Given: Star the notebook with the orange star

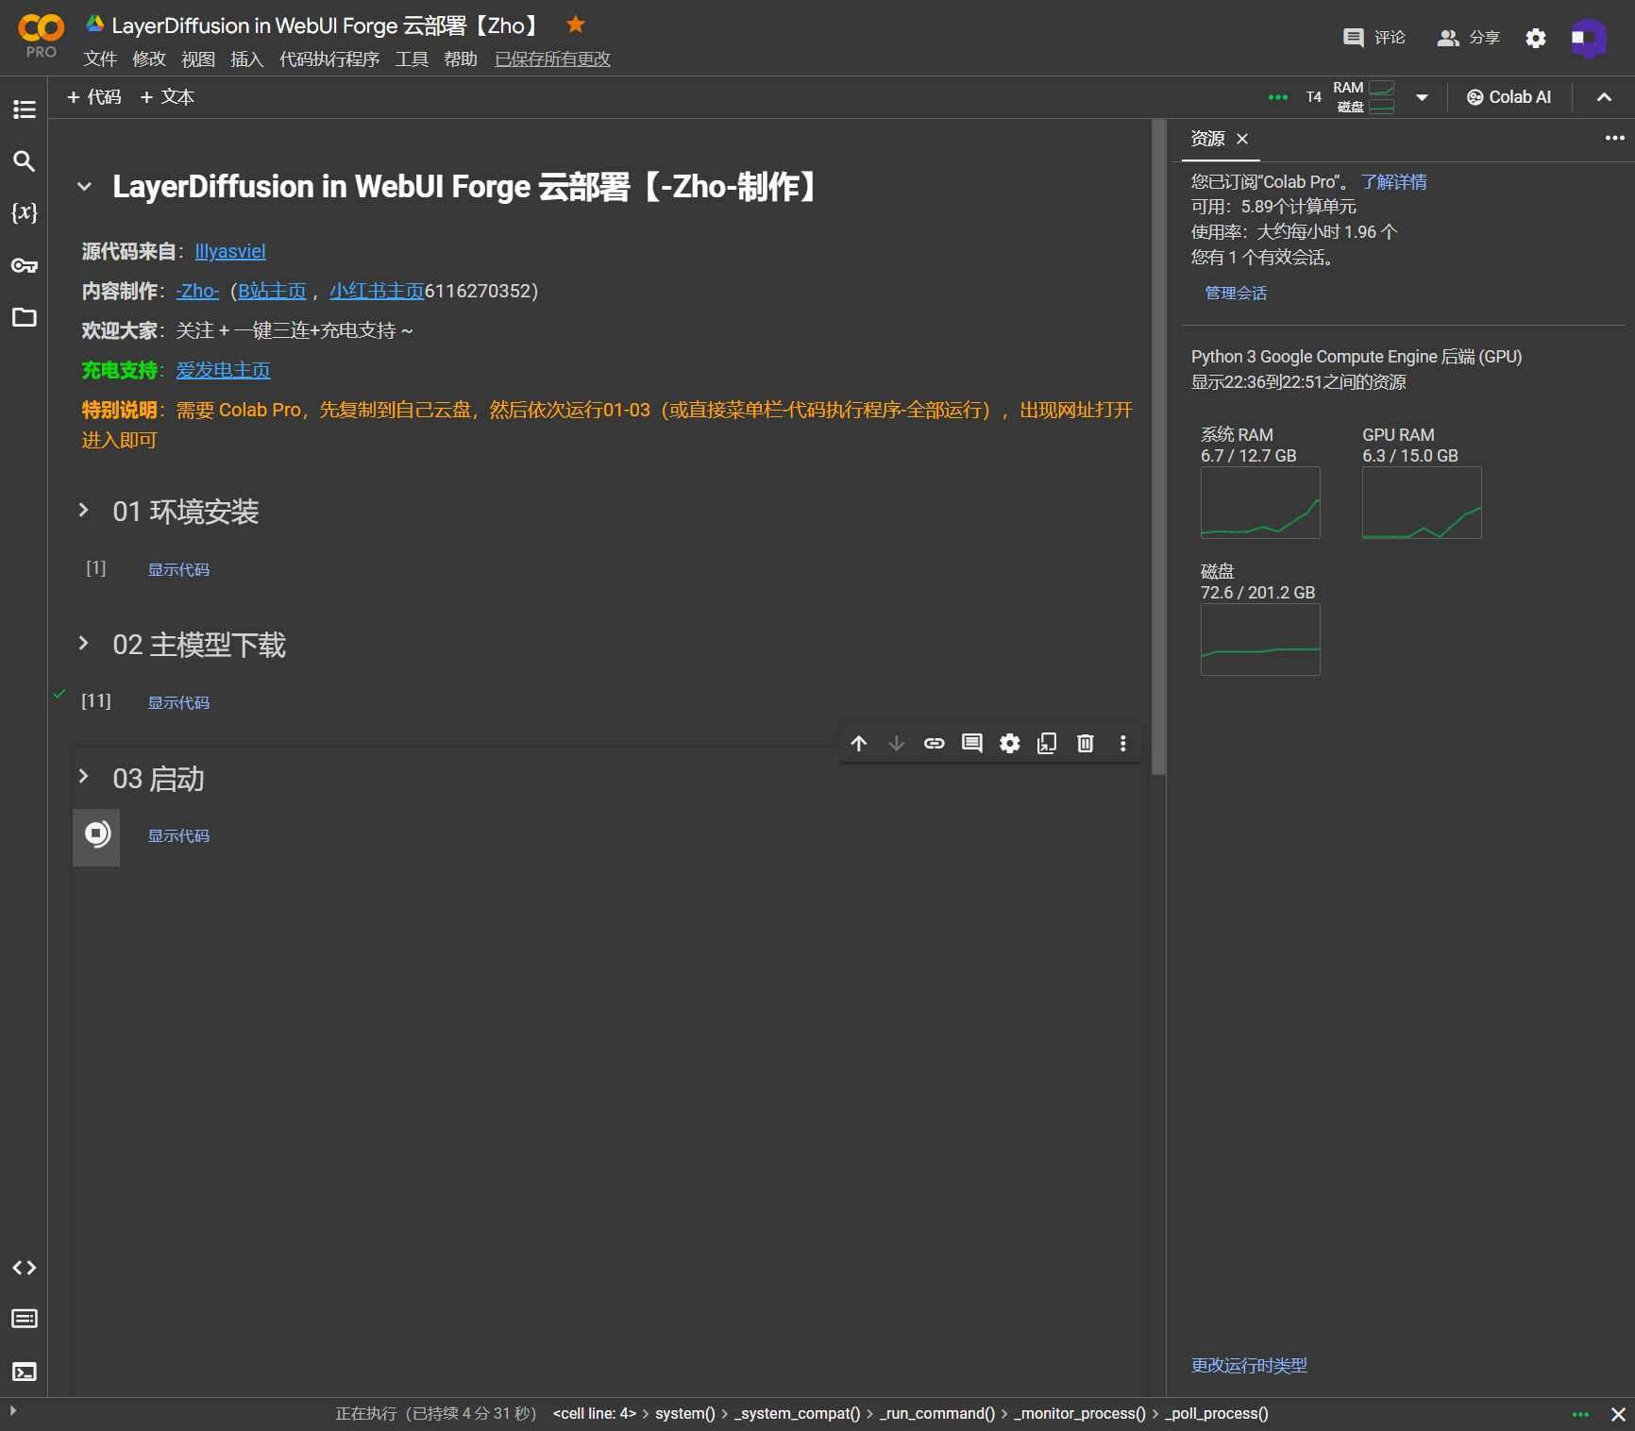Looking at the screenshot, I should tap(575, 25).
